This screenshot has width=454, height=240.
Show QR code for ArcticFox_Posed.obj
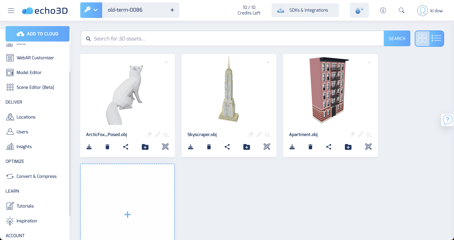tap(165, 147)
